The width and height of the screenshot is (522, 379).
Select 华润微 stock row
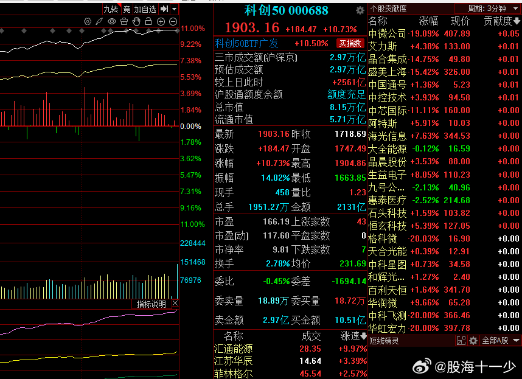coord(444,302)
